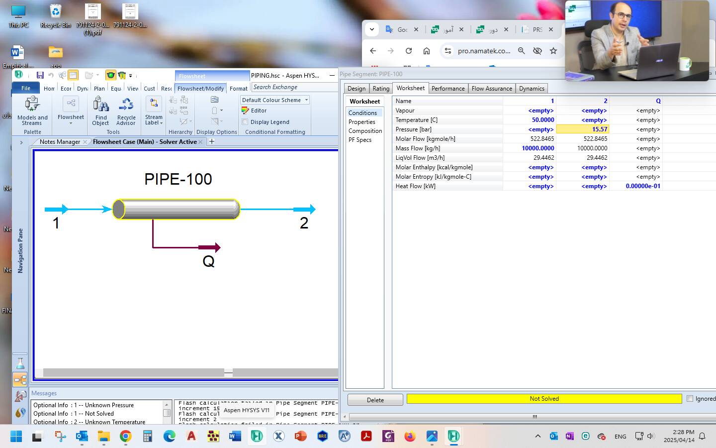Toggle the Ignored checkbox for PIPE-100
The width and height of the screenshot is (716, 448).
[690, 398]
